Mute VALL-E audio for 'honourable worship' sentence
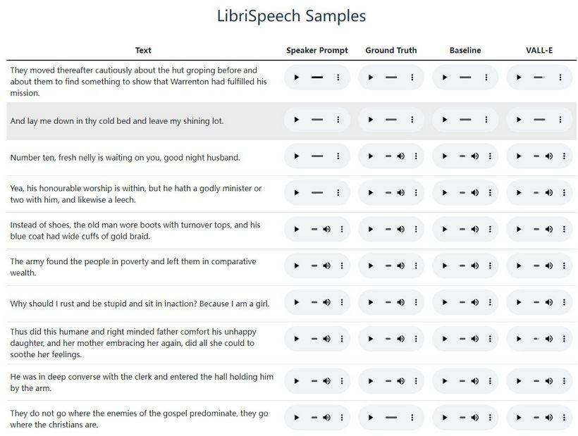Viewport: 578px width, 436px height. pos(549,192)
